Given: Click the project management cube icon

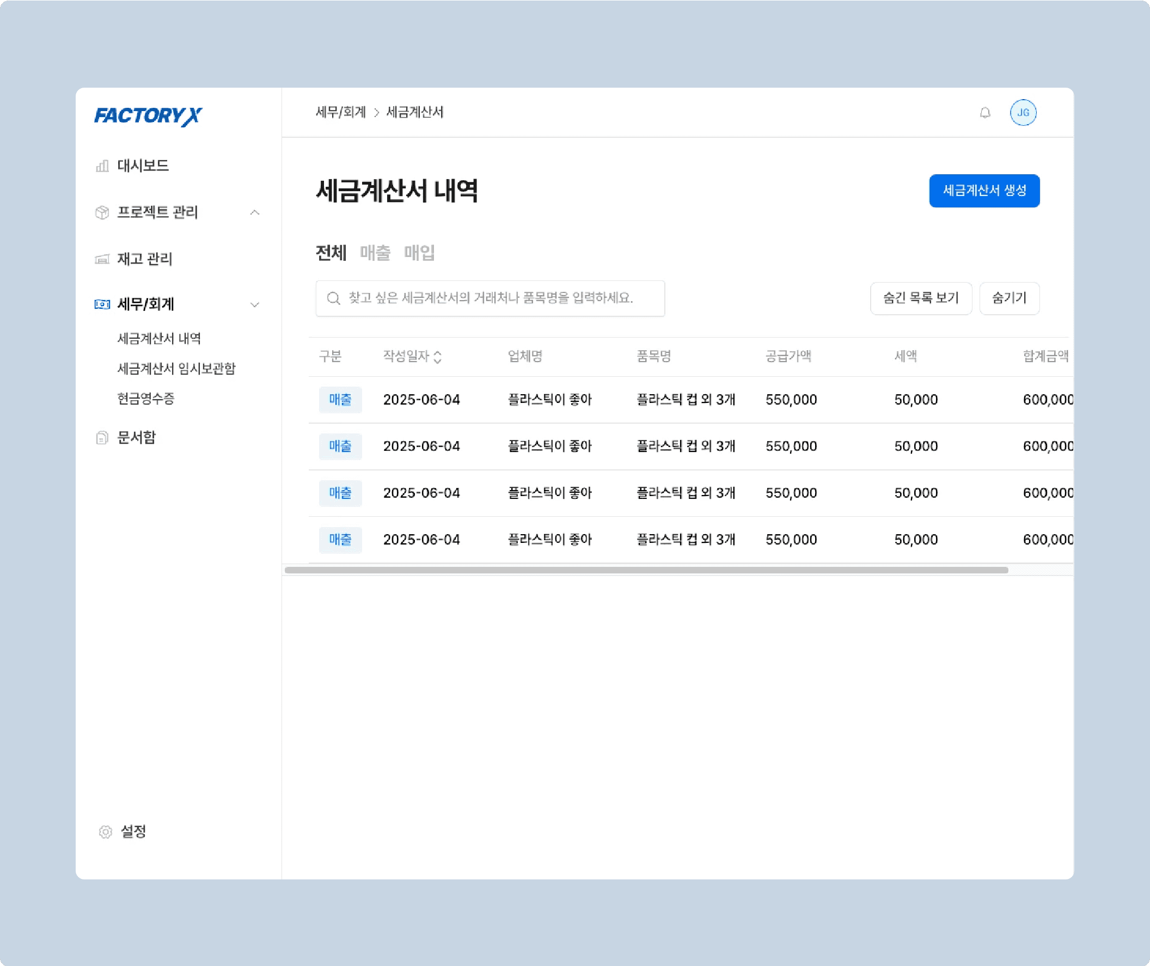Looking at the screenshot, I should point(102,212).
